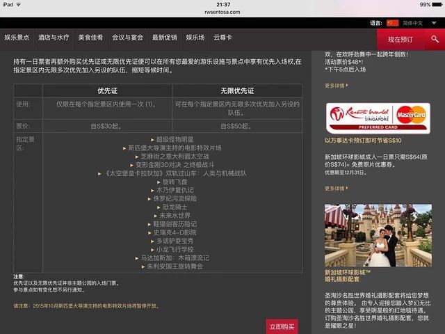
Task: Click the 优先证 column header
Action: click(x=107, y=91)
